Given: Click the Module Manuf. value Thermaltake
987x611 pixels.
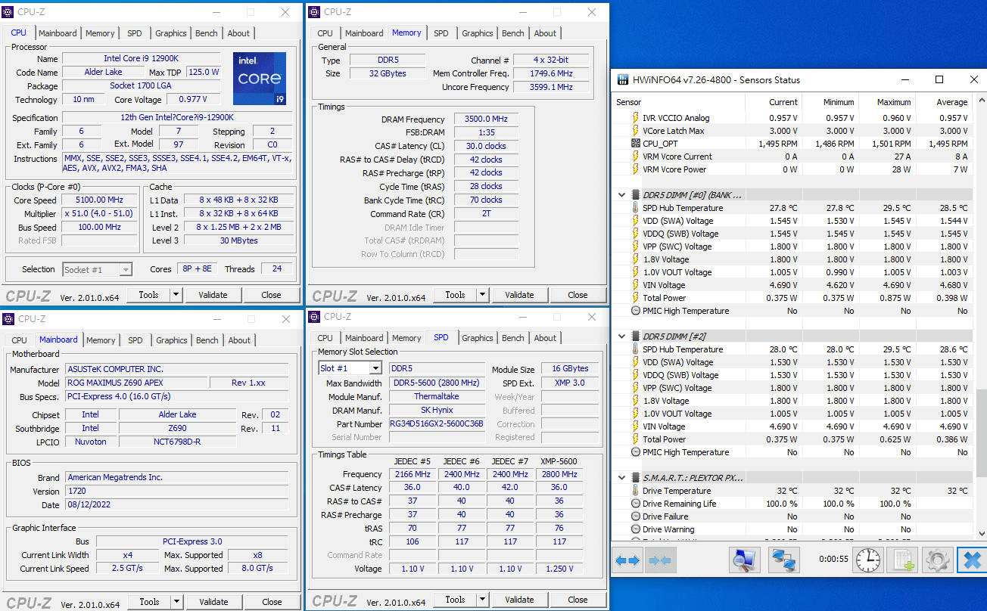Looking at the screenshot, I should click(437, 396).
